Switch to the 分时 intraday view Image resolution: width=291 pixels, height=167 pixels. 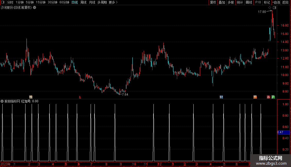point(10,2)
